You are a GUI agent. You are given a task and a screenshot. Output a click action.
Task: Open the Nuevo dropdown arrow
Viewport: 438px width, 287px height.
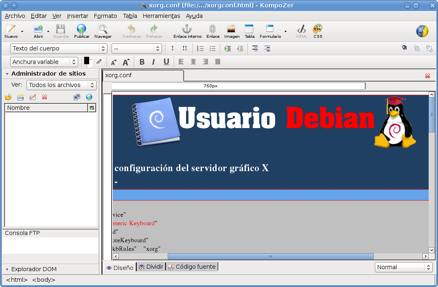pos(22,31)
